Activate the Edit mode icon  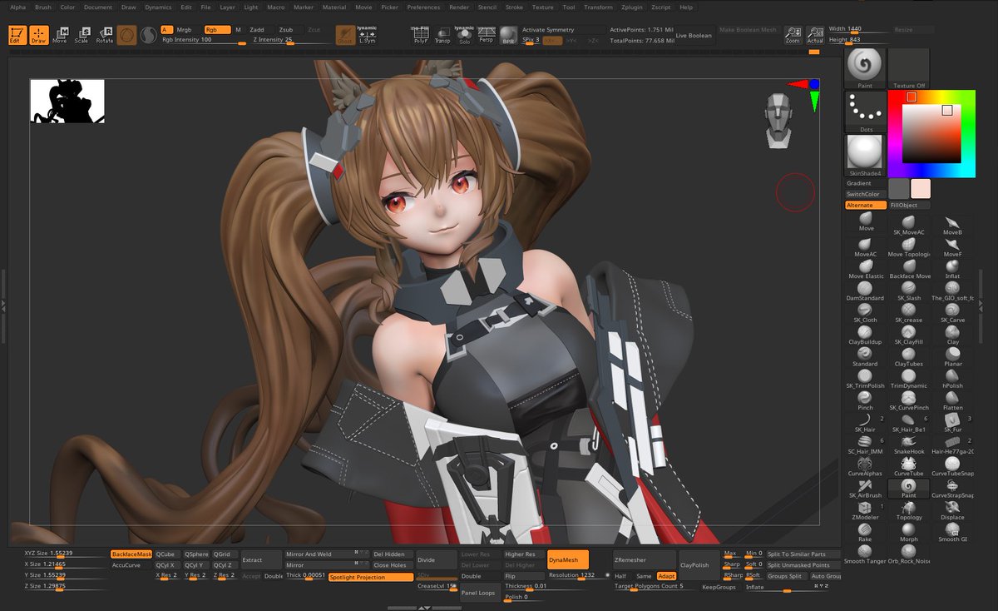[17, 35]
